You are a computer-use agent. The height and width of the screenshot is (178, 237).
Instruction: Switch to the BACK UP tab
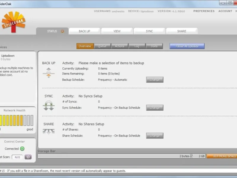84,31
